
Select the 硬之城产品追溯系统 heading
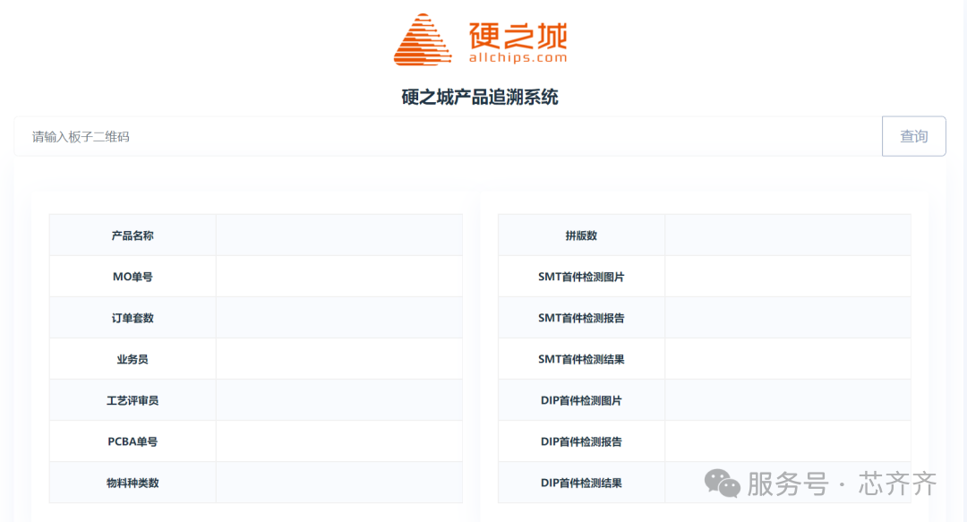(480, 97)
